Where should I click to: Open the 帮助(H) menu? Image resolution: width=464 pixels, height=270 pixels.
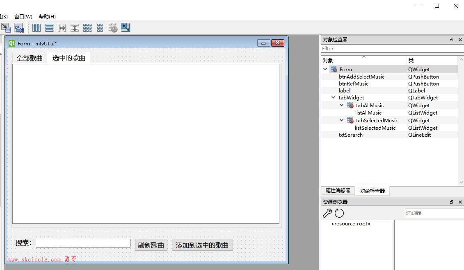47,17
